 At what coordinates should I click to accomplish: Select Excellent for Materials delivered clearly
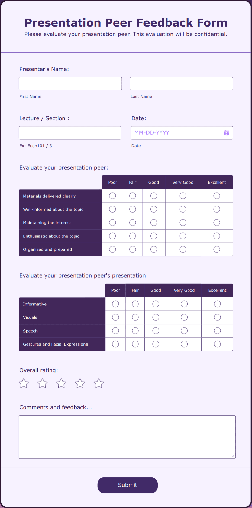pos(217,196)
